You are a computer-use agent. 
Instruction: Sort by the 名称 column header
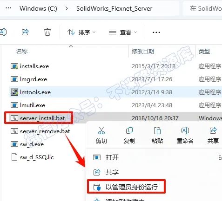(x=22, y=51)
